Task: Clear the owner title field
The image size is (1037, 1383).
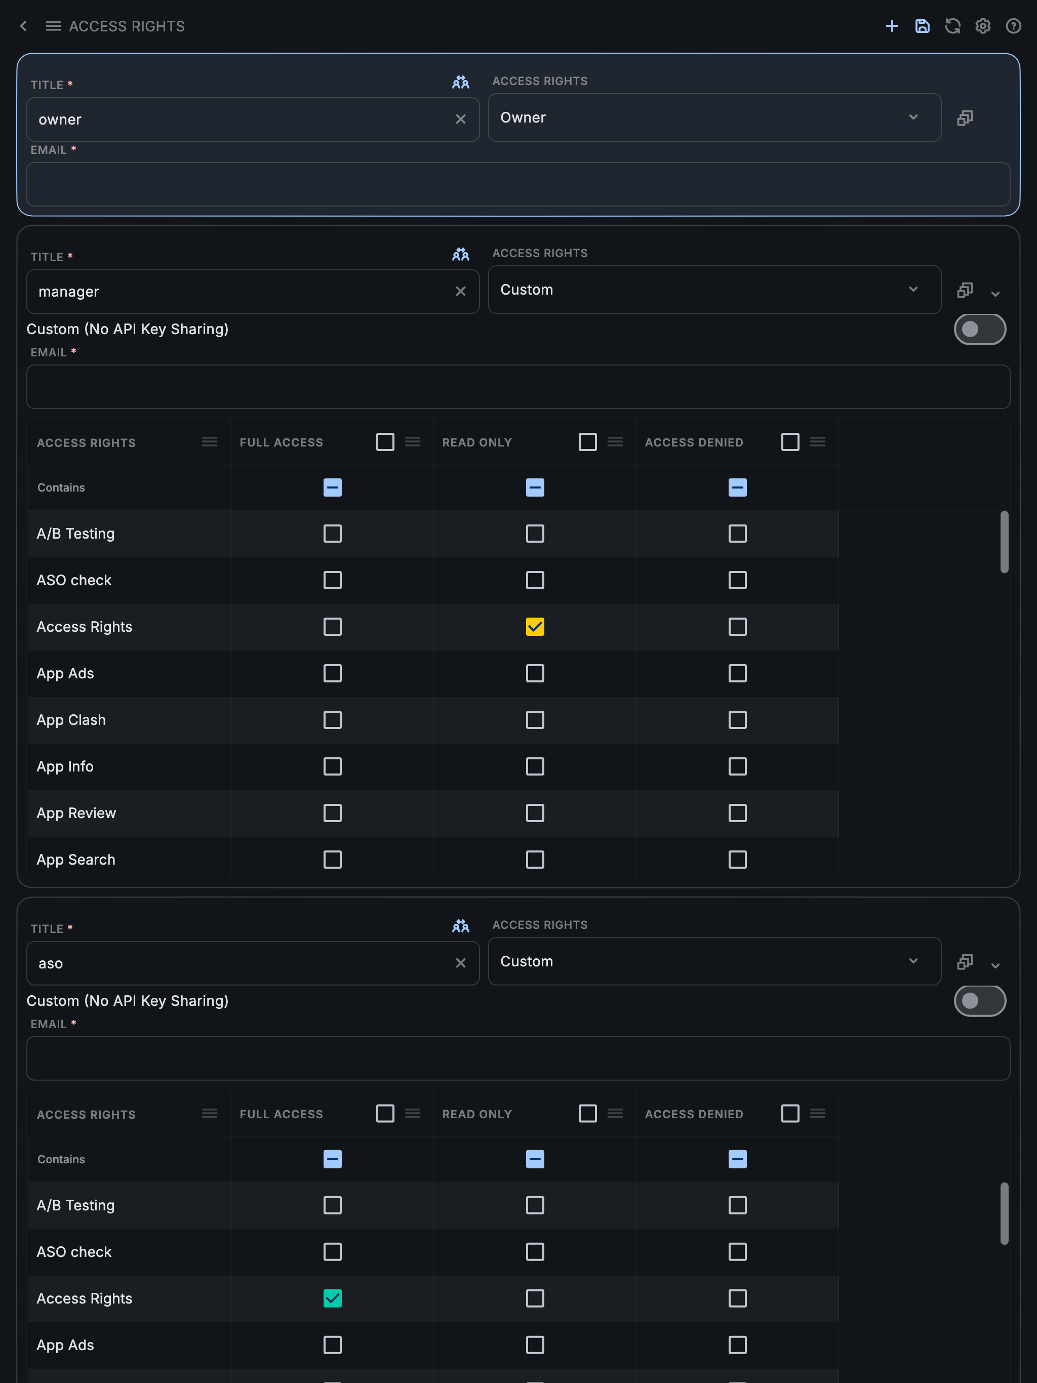Action: pos(461,119)
